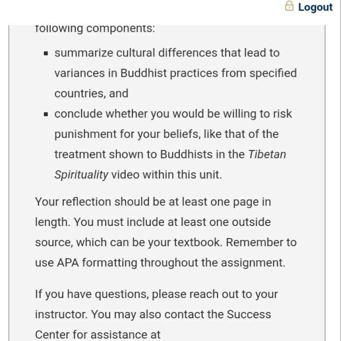Click the Logout link
The height and width of the screenshot is (341, 341).
tap(315, 7)
